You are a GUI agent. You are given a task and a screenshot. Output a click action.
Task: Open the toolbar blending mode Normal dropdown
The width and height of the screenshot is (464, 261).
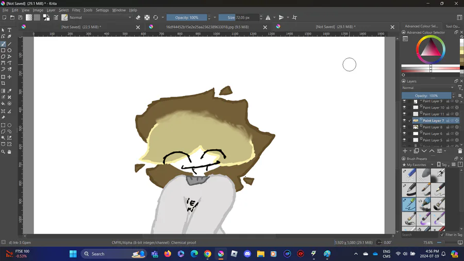(x=101, y=18)
